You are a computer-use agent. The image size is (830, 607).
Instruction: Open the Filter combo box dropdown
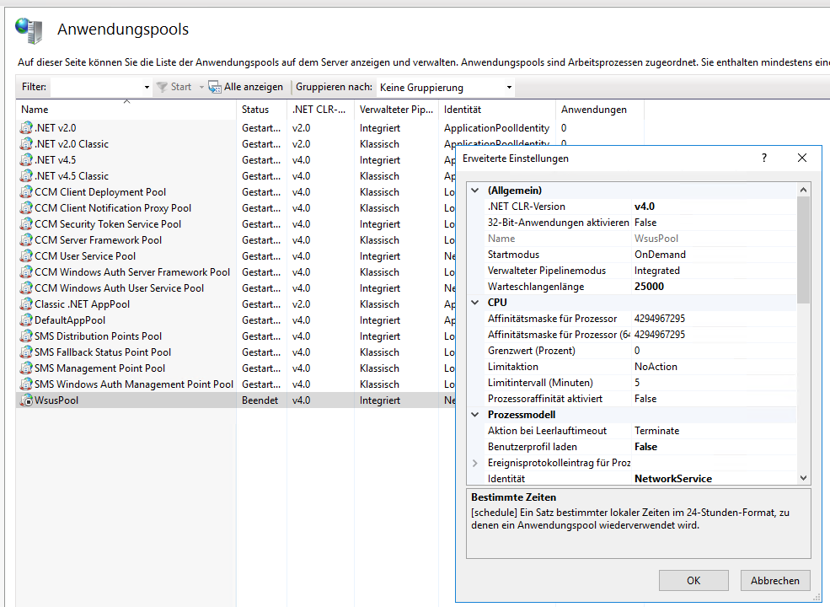(x=147, y=87)
